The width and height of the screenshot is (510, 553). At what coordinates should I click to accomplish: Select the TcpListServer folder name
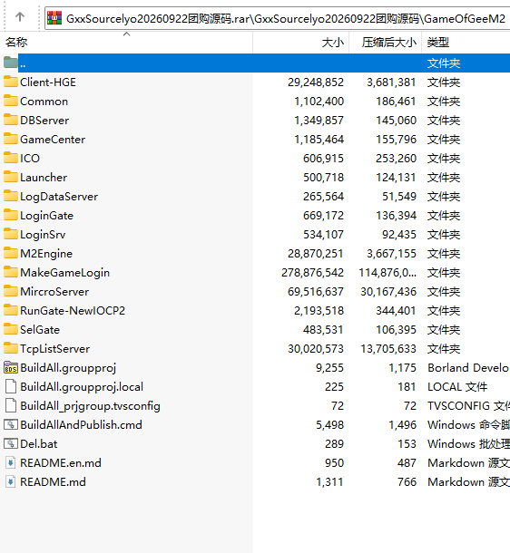tap(55, 349)
